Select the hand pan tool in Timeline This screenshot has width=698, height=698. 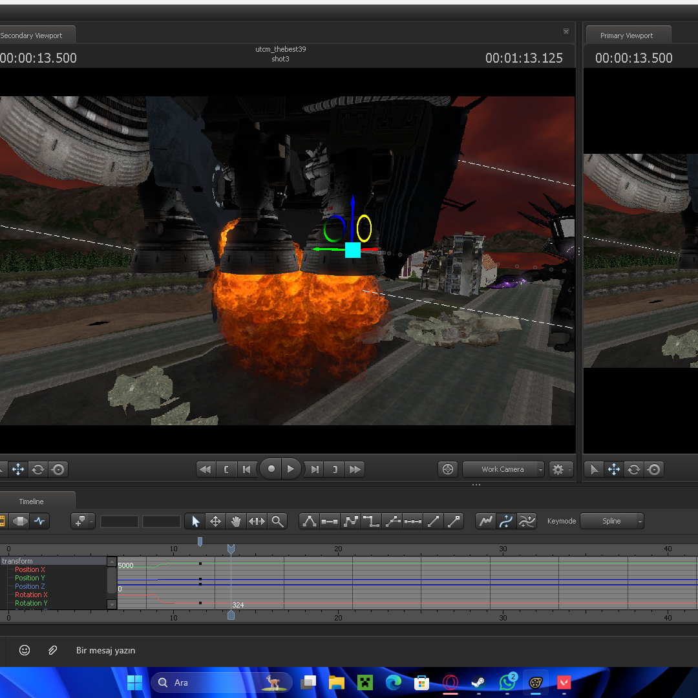point(236,521)
